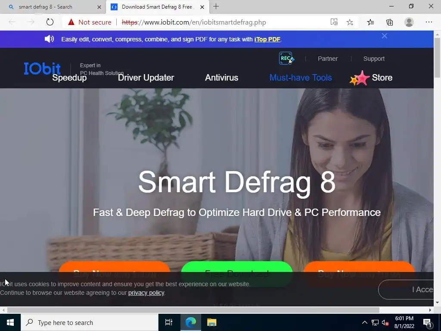Add page to favorites with star icon
The image size is (441, 331).
click(350, 22)
